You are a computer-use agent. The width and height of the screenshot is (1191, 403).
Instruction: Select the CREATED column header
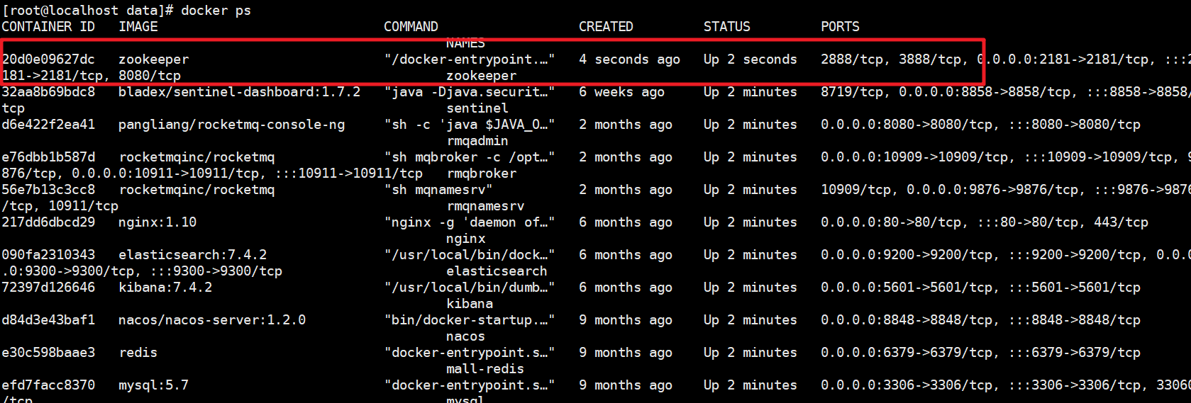click(606, 27)
